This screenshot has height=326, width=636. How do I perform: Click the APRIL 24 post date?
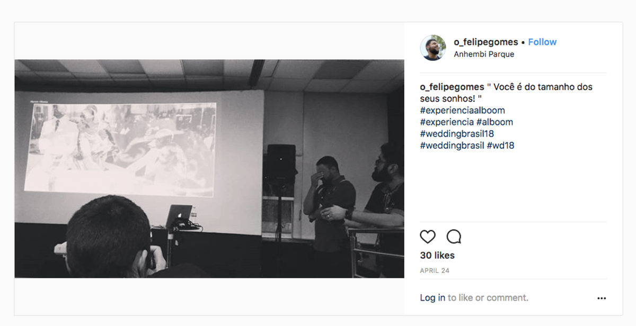[x=435, y=270]
